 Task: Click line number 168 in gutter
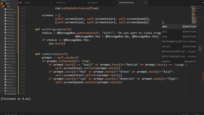point(23,29)
